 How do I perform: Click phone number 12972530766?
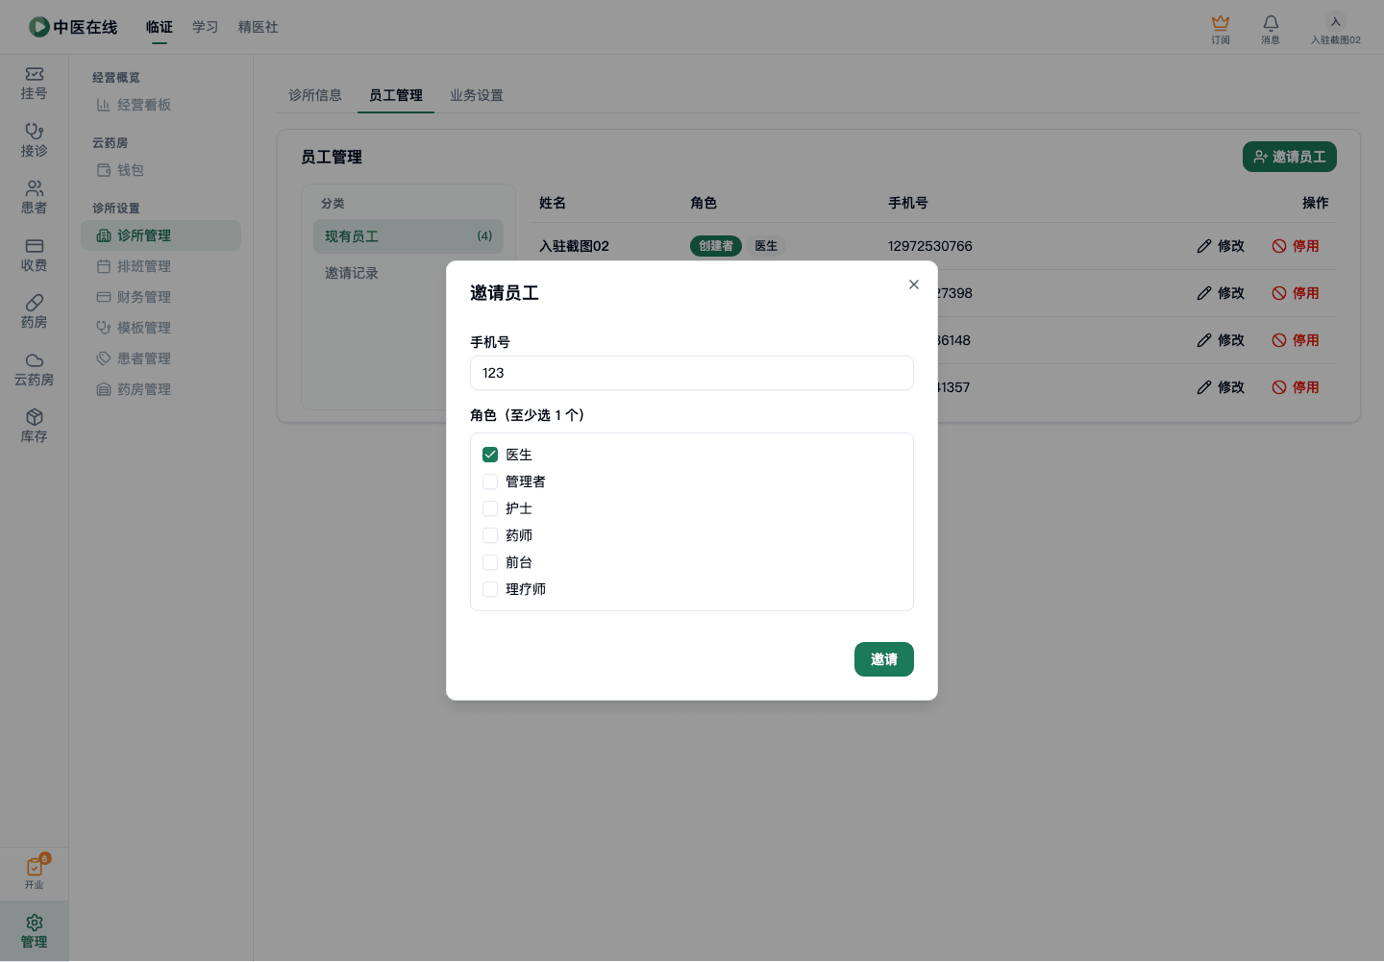[930, 246]
